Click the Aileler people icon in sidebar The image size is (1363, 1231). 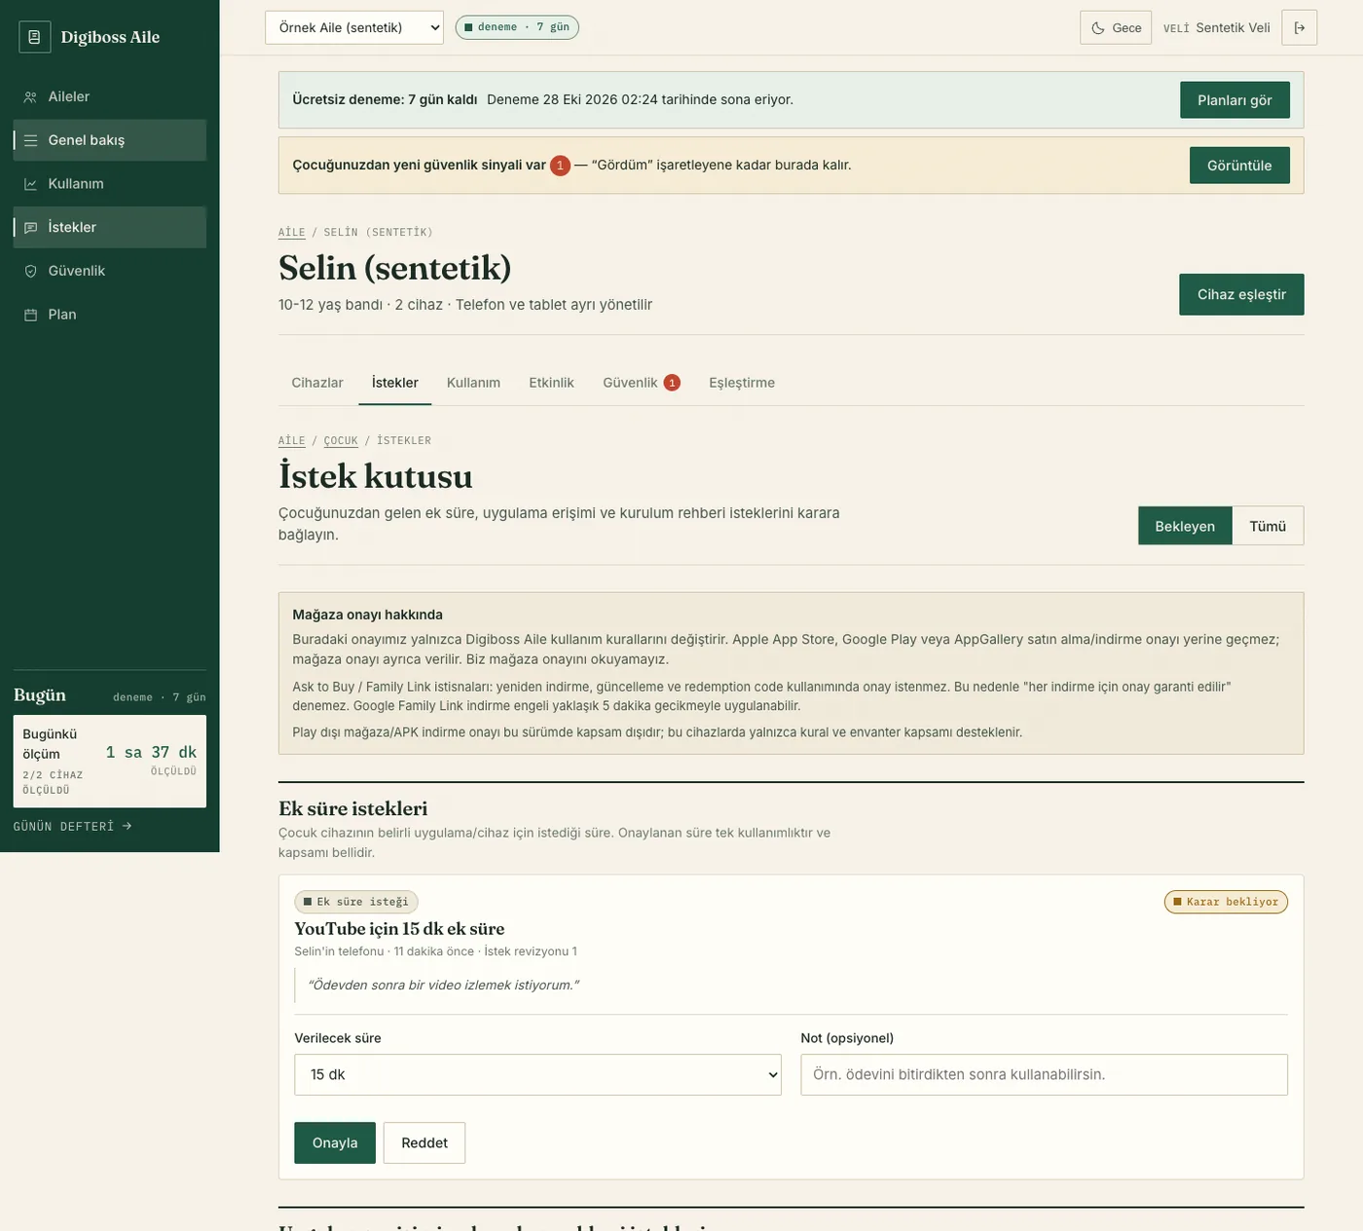[30, 96]
